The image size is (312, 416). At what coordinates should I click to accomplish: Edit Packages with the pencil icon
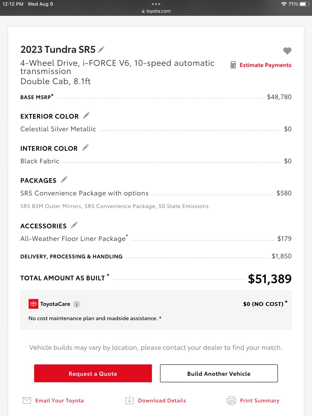pos(64,179)
